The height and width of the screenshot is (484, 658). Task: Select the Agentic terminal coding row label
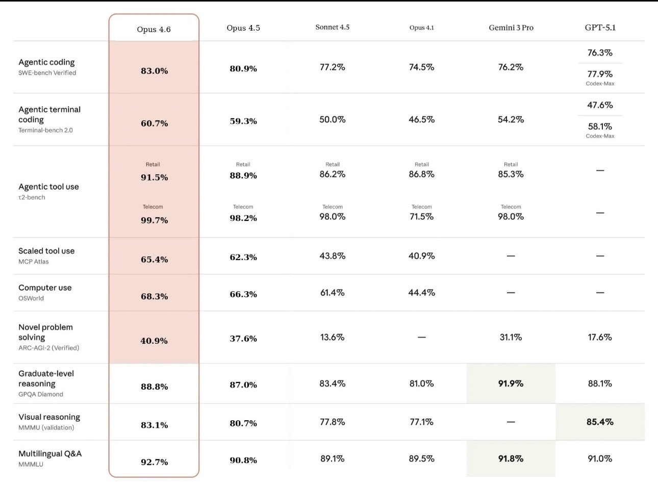pyautogui.click(x=49, y=114)
